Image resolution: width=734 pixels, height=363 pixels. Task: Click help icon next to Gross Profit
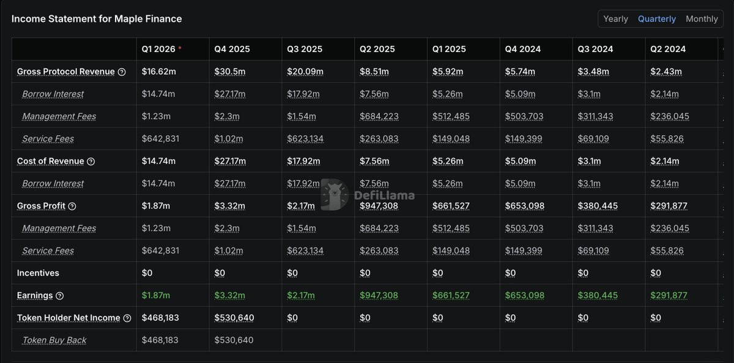coord(72,206)
